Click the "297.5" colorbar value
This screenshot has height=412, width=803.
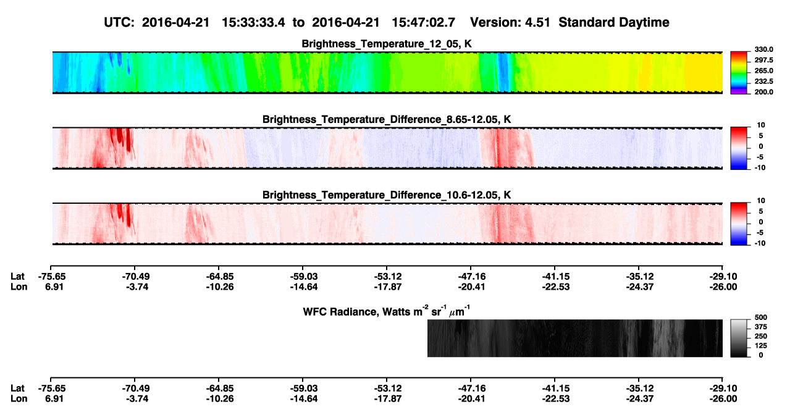click(765, 60)
